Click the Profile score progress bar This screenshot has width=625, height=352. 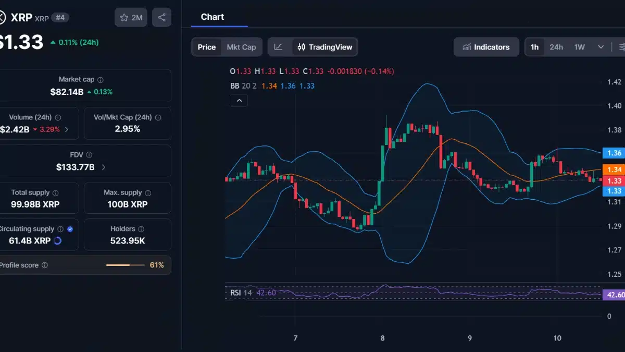click(126, 265)
